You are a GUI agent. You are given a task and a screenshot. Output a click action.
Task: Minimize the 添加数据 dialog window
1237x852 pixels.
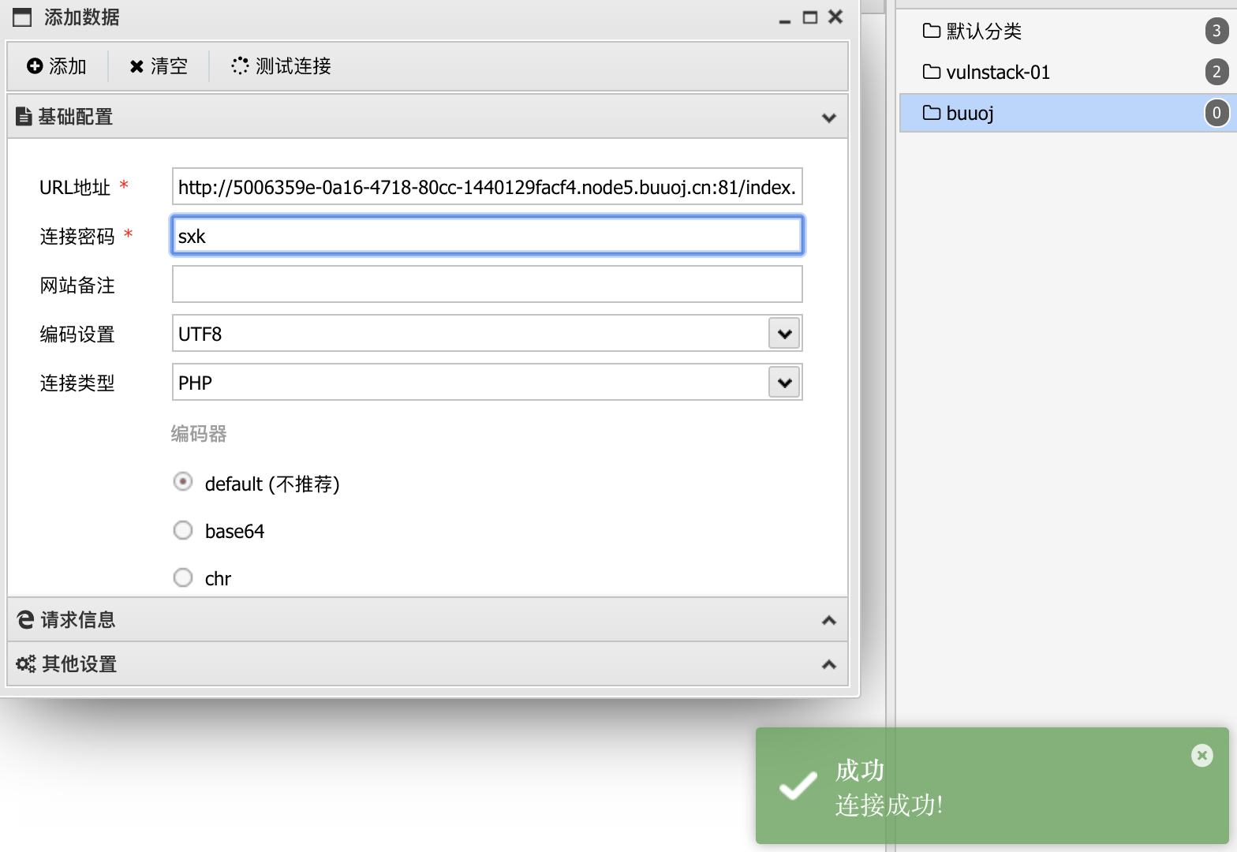pos(784,19)
